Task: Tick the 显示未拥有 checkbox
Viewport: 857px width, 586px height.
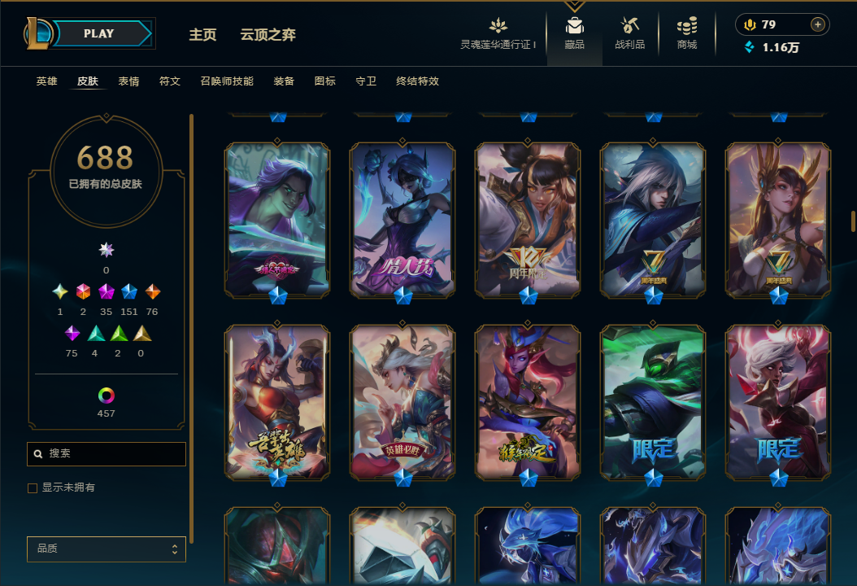Action: pyautogui.click(x=33, y=488)
